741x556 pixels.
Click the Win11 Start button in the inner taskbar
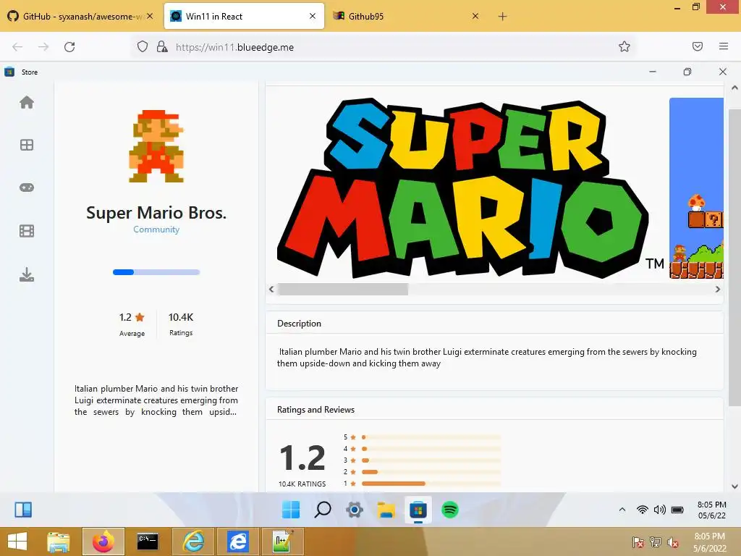(x=291, y=510)
